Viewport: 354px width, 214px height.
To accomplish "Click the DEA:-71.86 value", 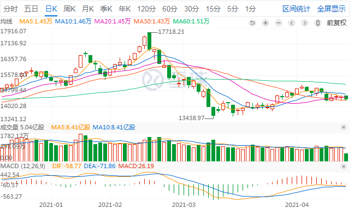I will click(99, 166).
